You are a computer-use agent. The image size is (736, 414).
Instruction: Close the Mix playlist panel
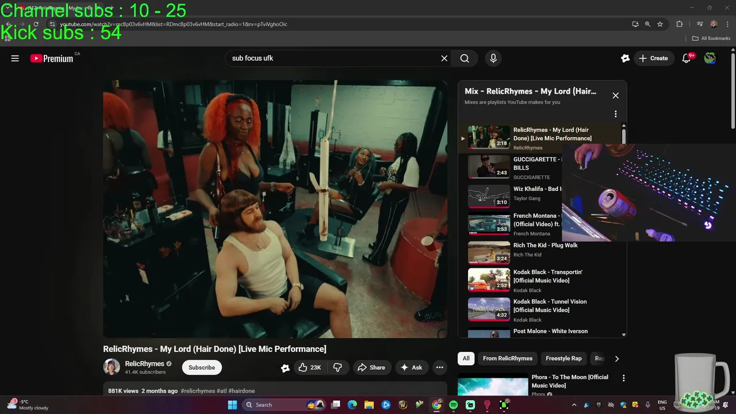(615, 95)
